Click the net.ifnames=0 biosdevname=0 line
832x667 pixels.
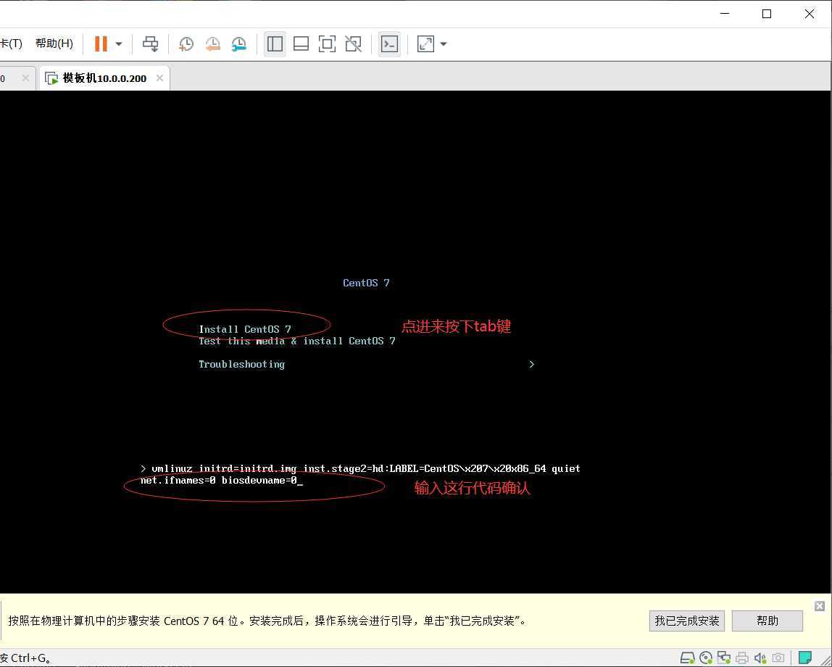click(x=221, y=481)
